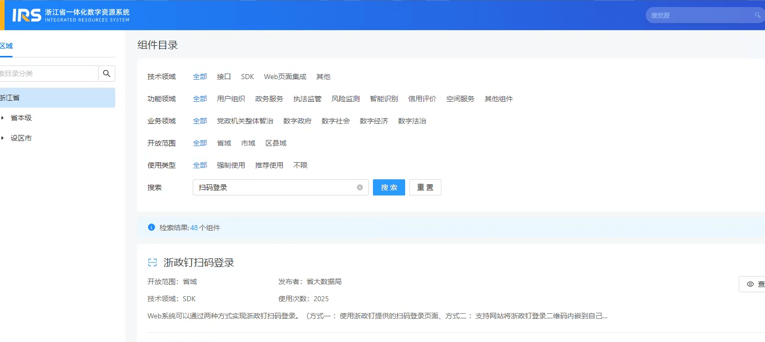Viewport: 765px width, 342px height.
Task: Click the magnifier icon in top search bar
Action: [757, 15]
